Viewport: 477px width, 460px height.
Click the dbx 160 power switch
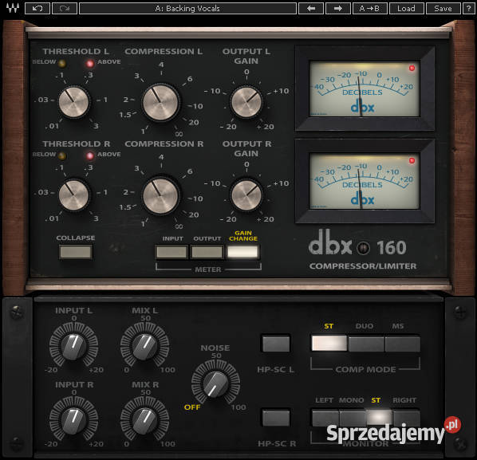point(363,248)
